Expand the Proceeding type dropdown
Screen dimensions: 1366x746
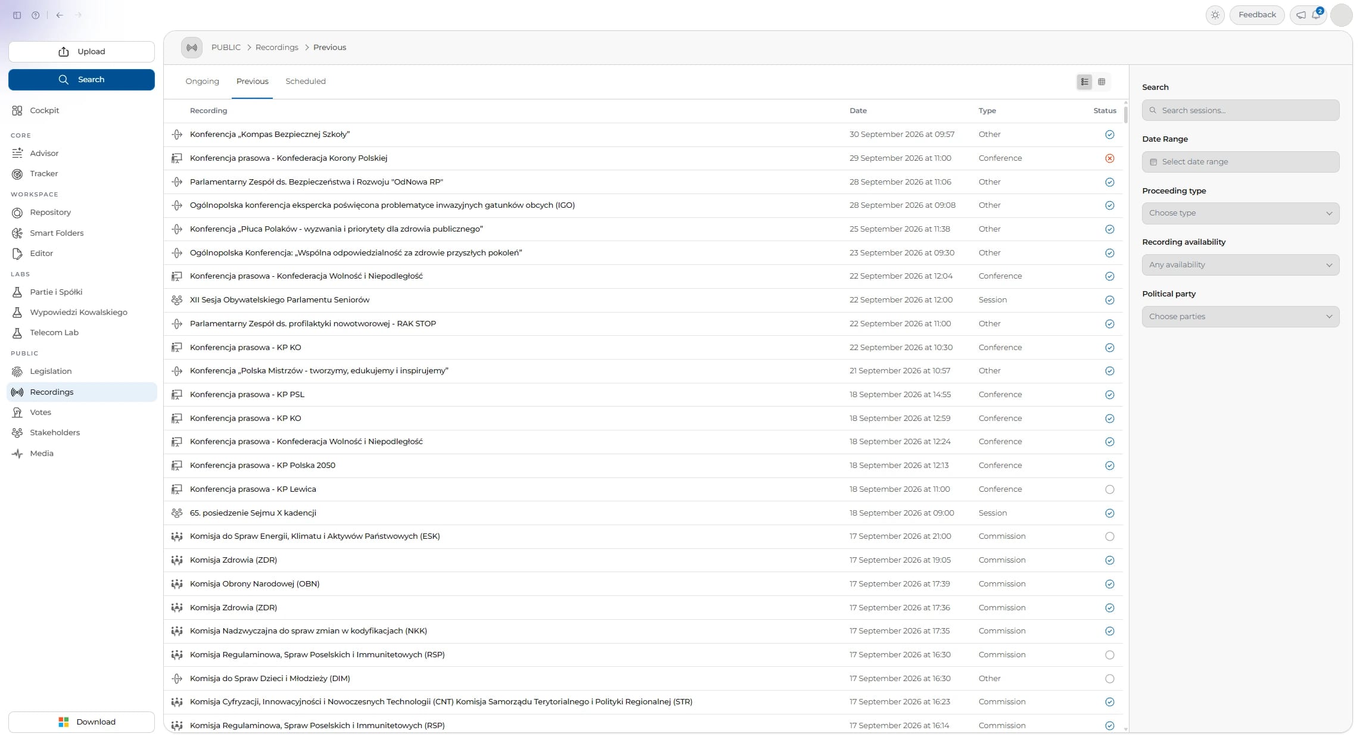pyautogui.click(x=1240, y=213)
